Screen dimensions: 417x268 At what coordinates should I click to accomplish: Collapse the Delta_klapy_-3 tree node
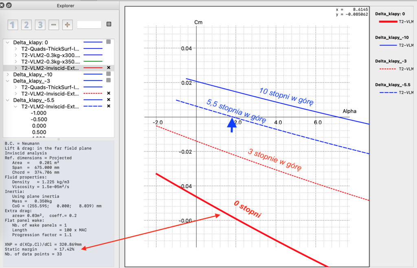click(x=8, y=81)
